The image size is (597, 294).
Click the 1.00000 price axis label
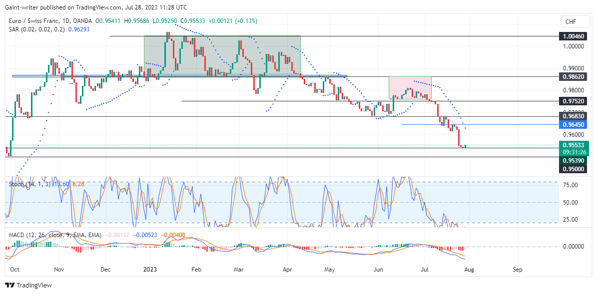pyautogui.click(x=574, y=46)
